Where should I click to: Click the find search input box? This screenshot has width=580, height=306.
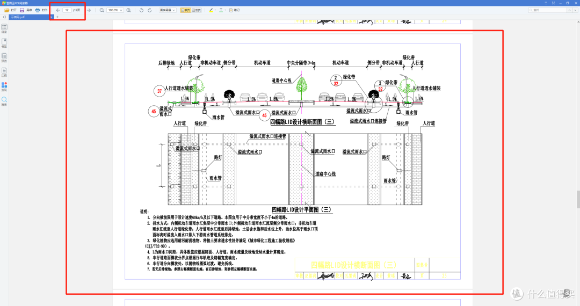point(547,10)
